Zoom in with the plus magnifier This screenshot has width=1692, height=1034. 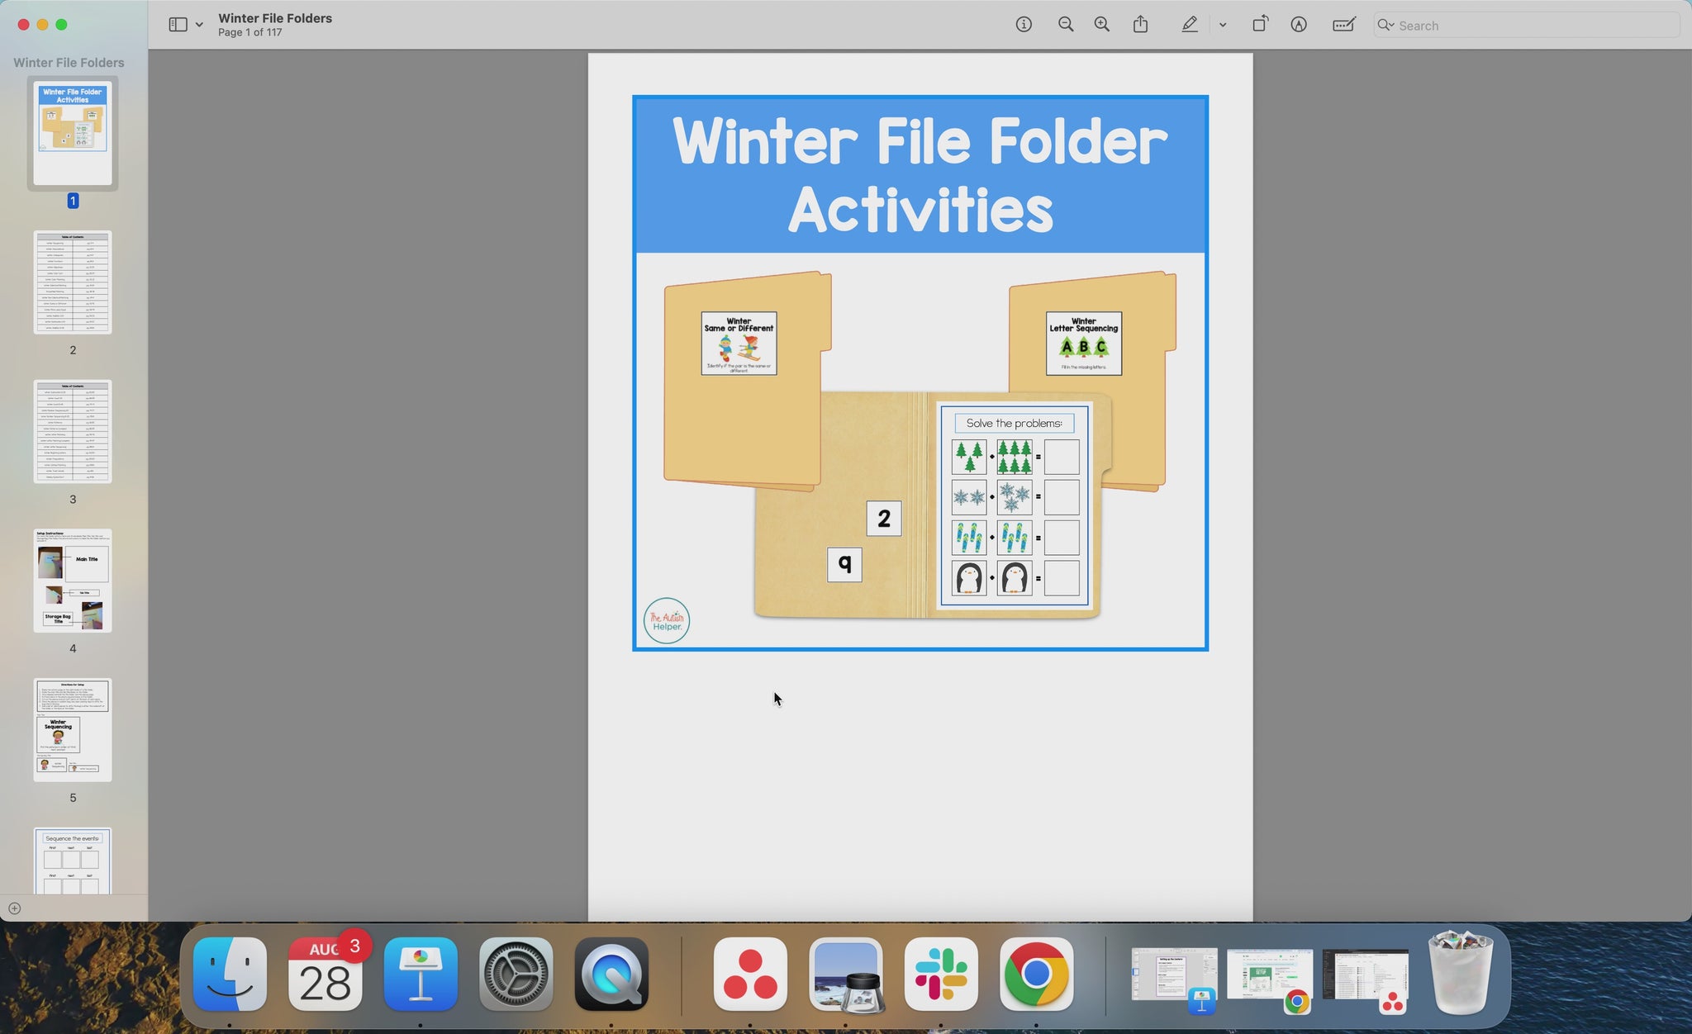click(1102, 25)
